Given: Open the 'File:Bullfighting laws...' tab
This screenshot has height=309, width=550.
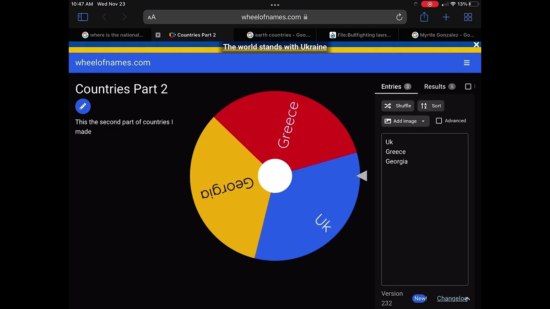Looking at the screenshot, I should click(x=360, y=35).
